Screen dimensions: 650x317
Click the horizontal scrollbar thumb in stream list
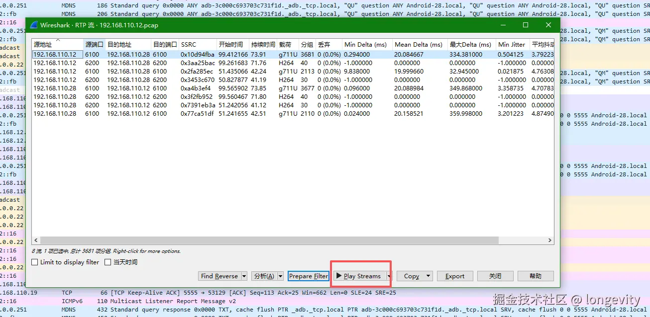[x=269, y=240]
